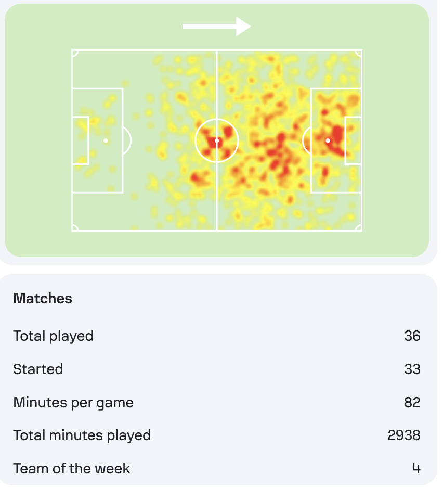Click the right penalty spot on pitch
This screenshot has width=443, height=487.
click(x=328, y=140)
